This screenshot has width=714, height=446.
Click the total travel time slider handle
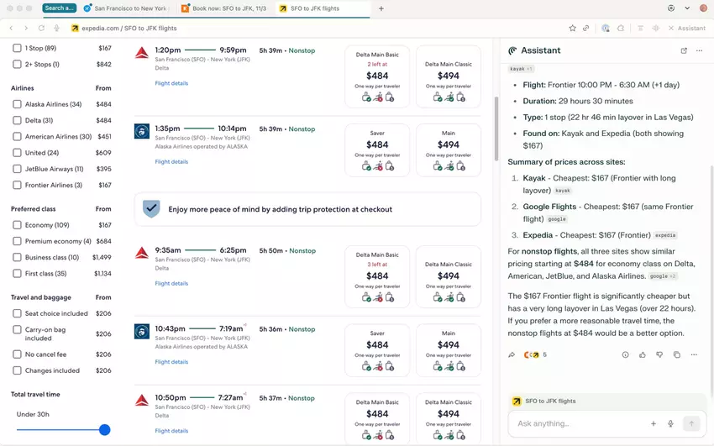pyautogui.click(x=105, y=430)
